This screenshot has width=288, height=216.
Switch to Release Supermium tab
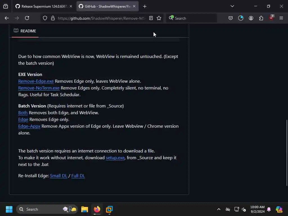[x=44, y=6]
